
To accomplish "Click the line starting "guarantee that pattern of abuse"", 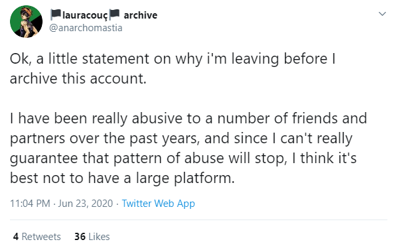I will pyautogui.click(x=183, y=158).
